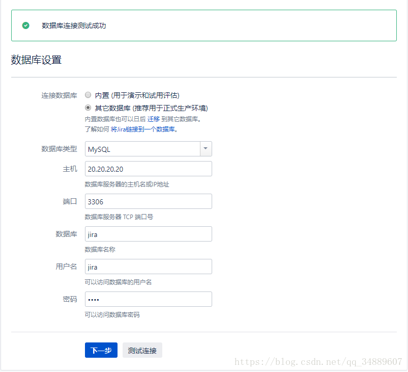Click hint text 数据库服务器 TCP 端口号
The width and height of the screenshot is (408, 372).
(x=119, y=217)
